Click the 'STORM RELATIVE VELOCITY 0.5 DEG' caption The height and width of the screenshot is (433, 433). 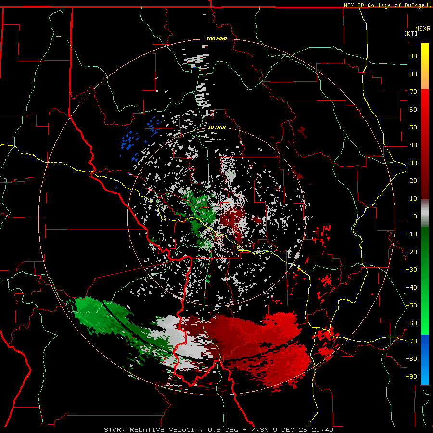(x=171, y=430)
